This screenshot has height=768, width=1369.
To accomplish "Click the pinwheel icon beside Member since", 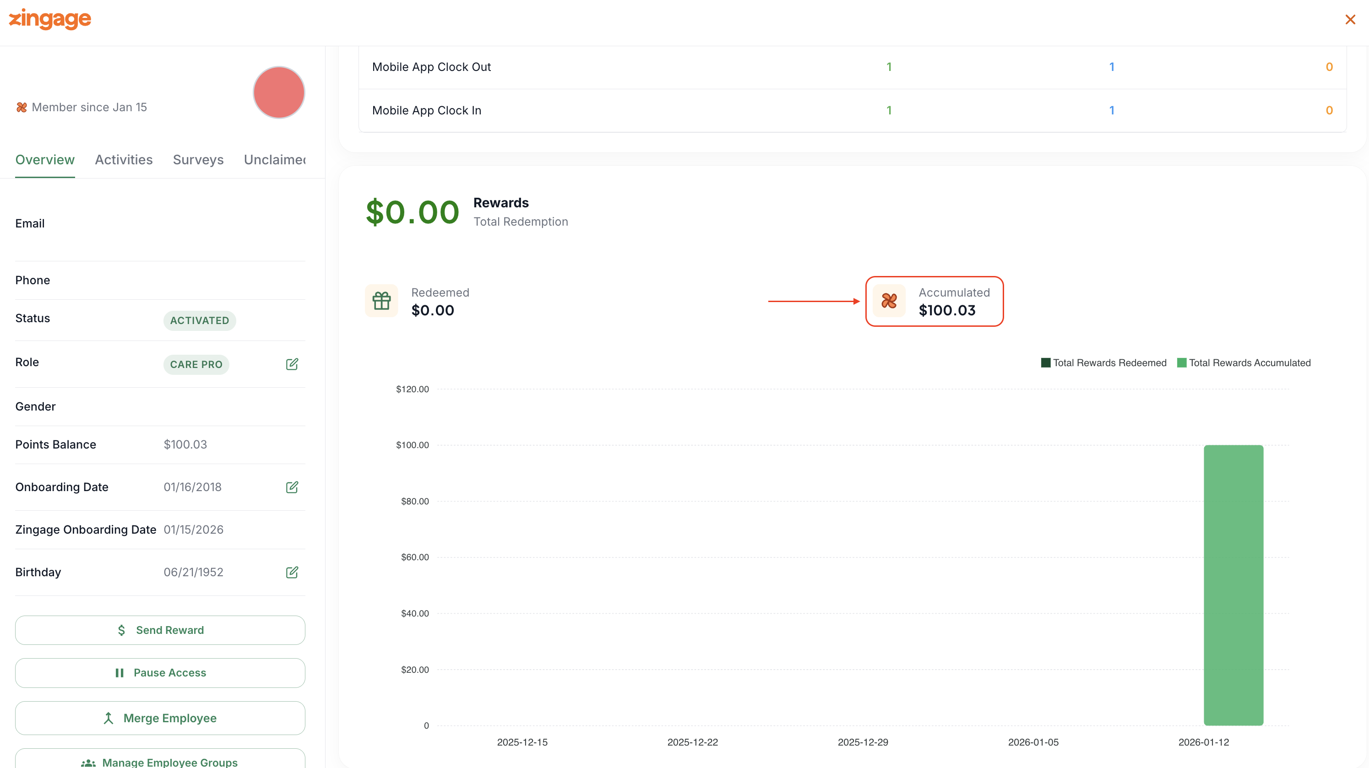I will tap(21, 107).
